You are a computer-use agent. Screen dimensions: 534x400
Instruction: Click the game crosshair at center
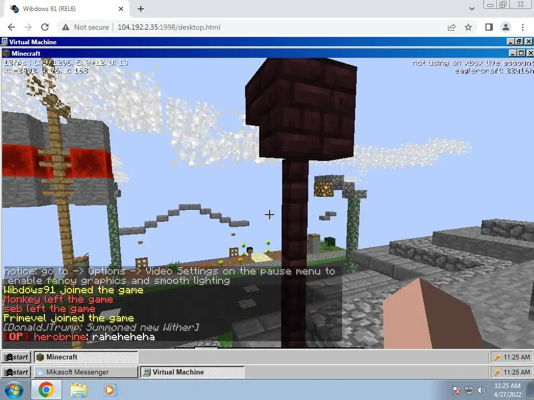(x=270, y=214)
